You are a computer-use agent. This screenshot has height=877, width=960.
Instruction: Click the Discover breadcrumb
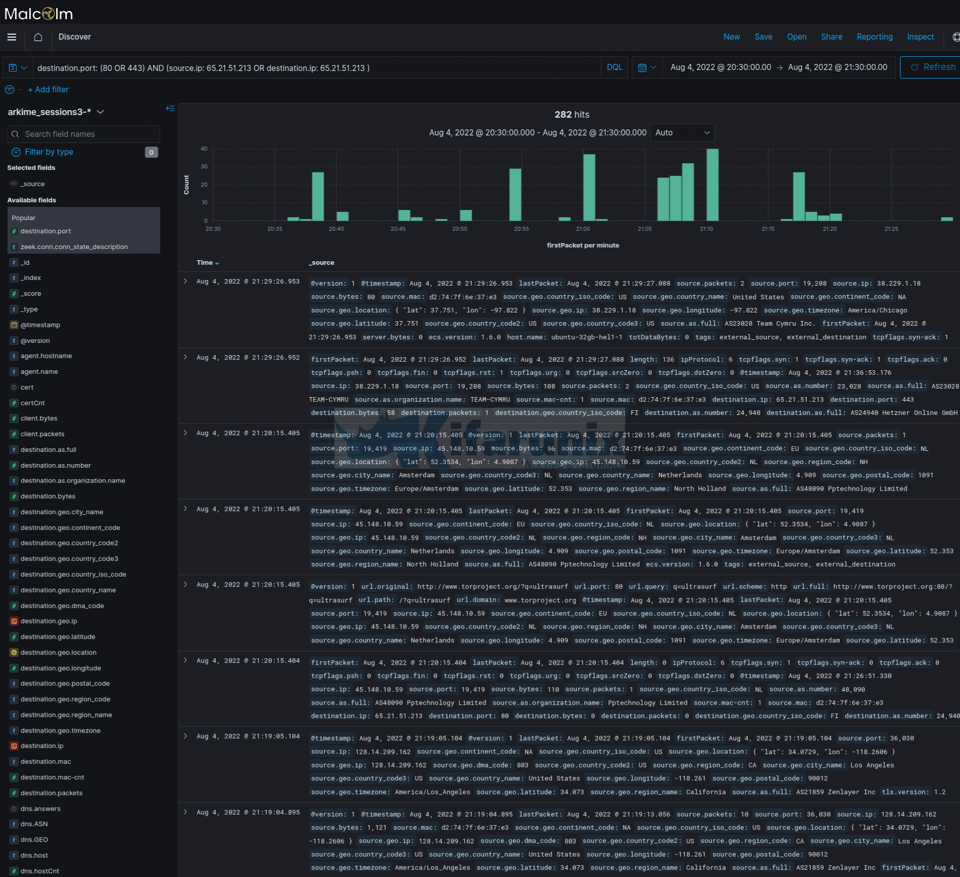point(75,37)
